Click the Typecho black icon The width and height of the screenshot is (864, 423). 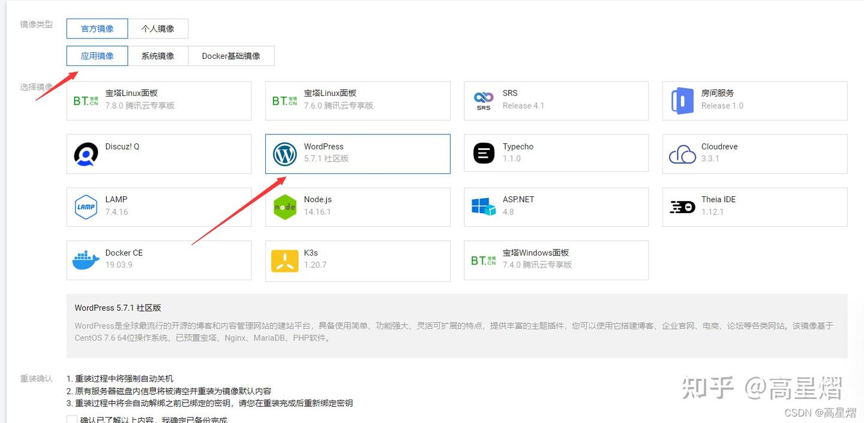[484, 154]
